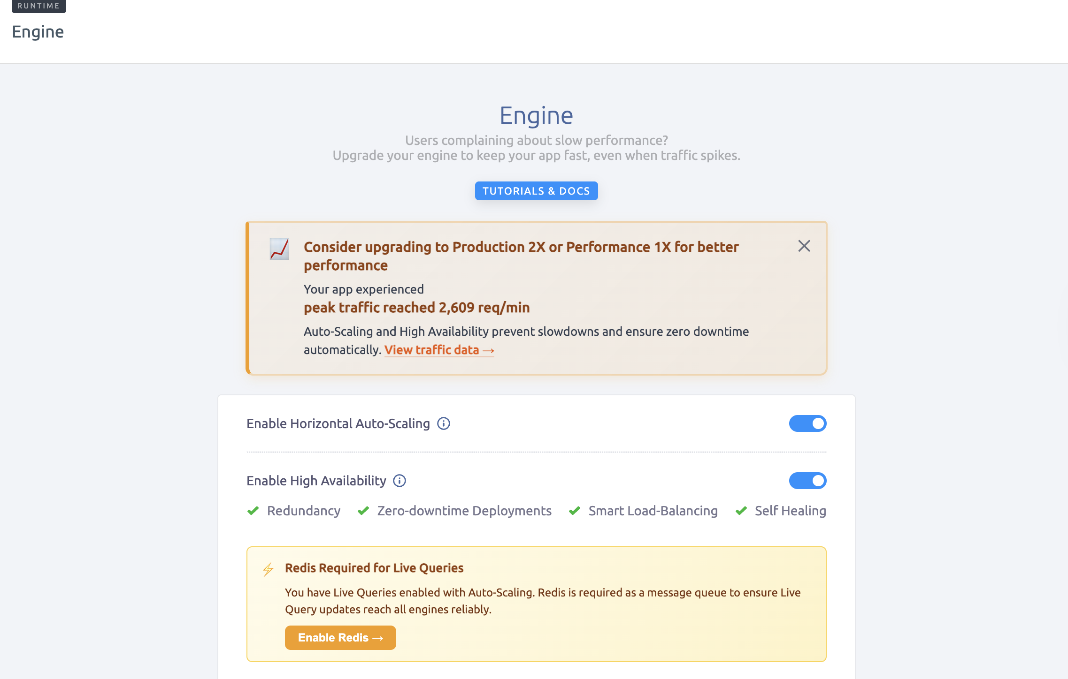
Task: Click the RUNTIME badge in the header
Action: coord(38,6)
